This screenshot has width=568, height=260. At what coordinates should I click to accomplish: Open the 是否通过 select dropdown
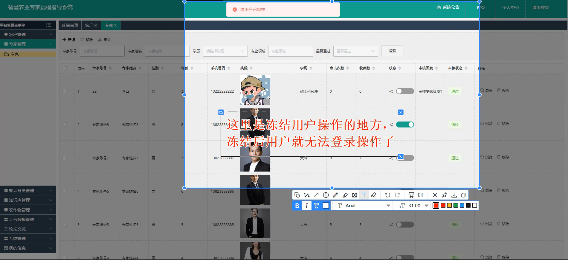point(355,51)
